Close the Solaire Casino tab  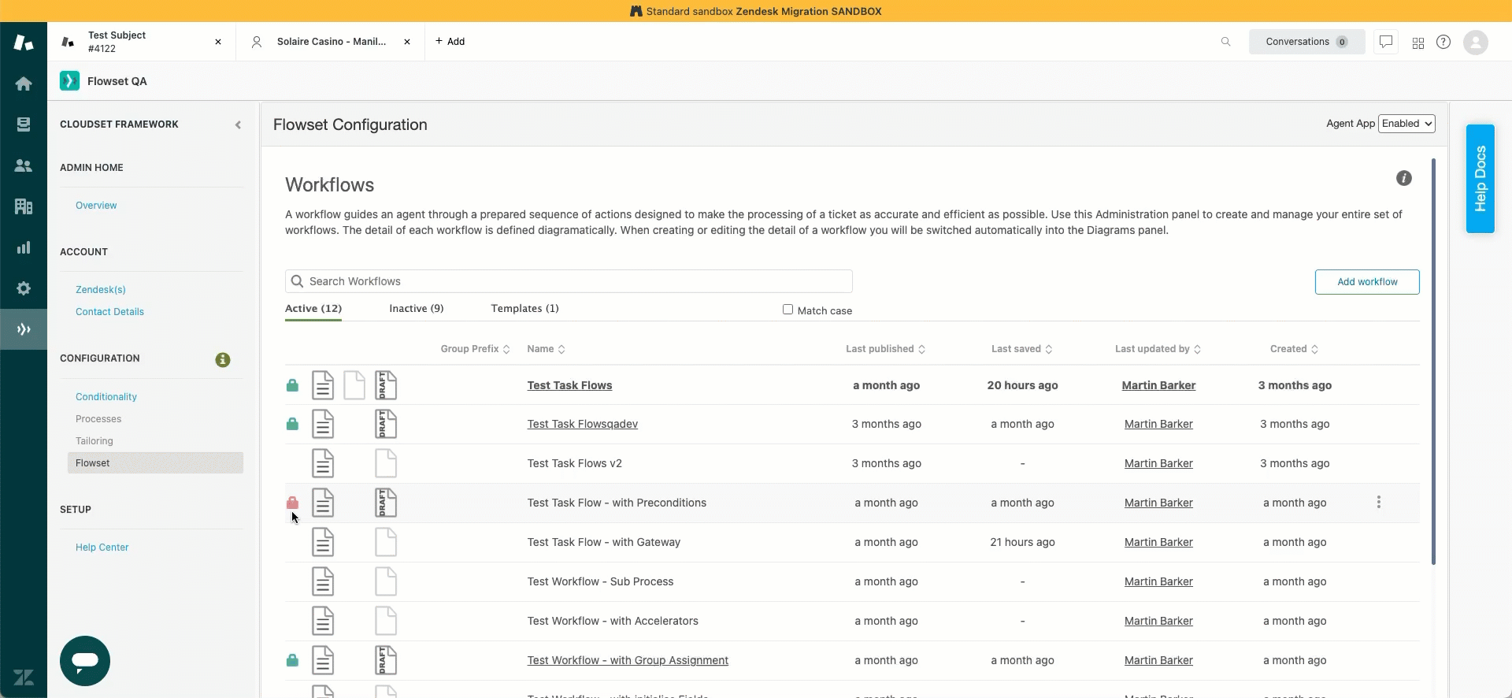click(407, 42)
